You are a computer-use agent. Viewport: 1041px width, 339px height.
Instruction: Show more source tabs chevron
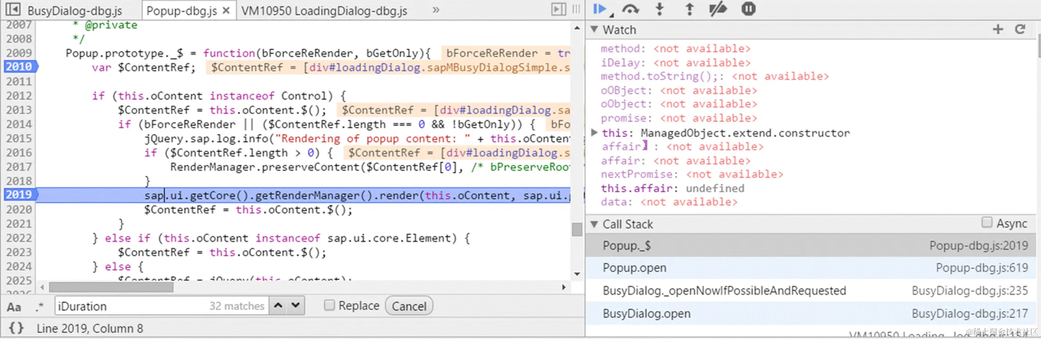[x=436, y=10]
